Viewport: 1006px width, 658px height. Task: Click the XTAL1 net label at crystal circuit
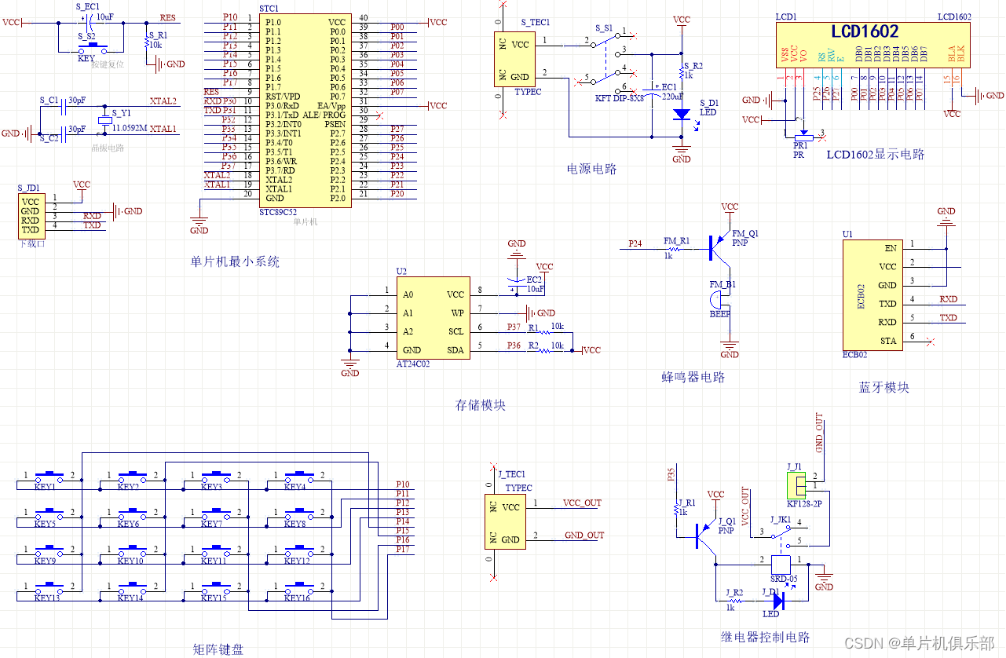coord(163,129)
